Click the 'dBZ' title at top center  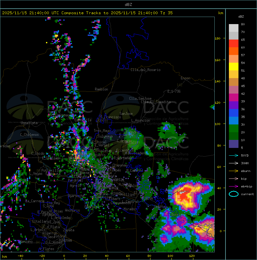128,4
